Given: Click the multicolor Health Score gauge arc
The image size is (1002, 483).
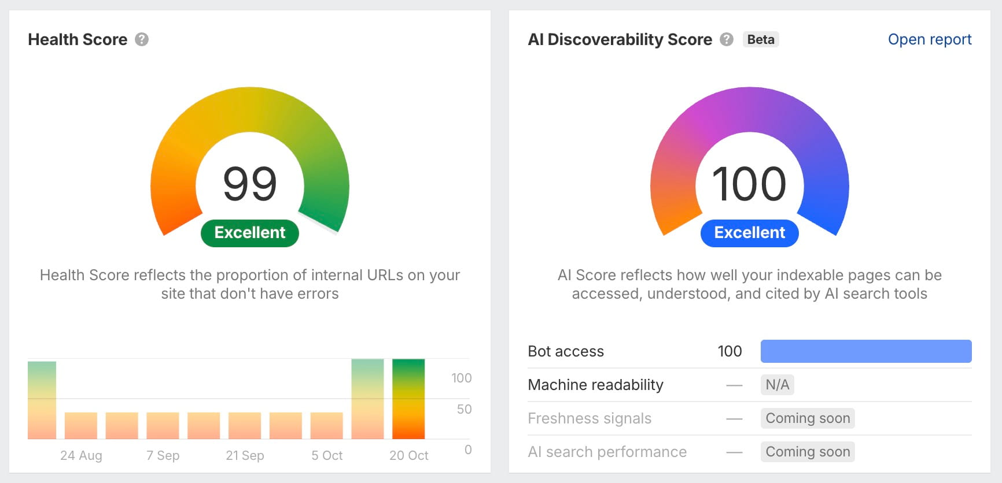Looking at the screenshot, I should pos(250,110).
